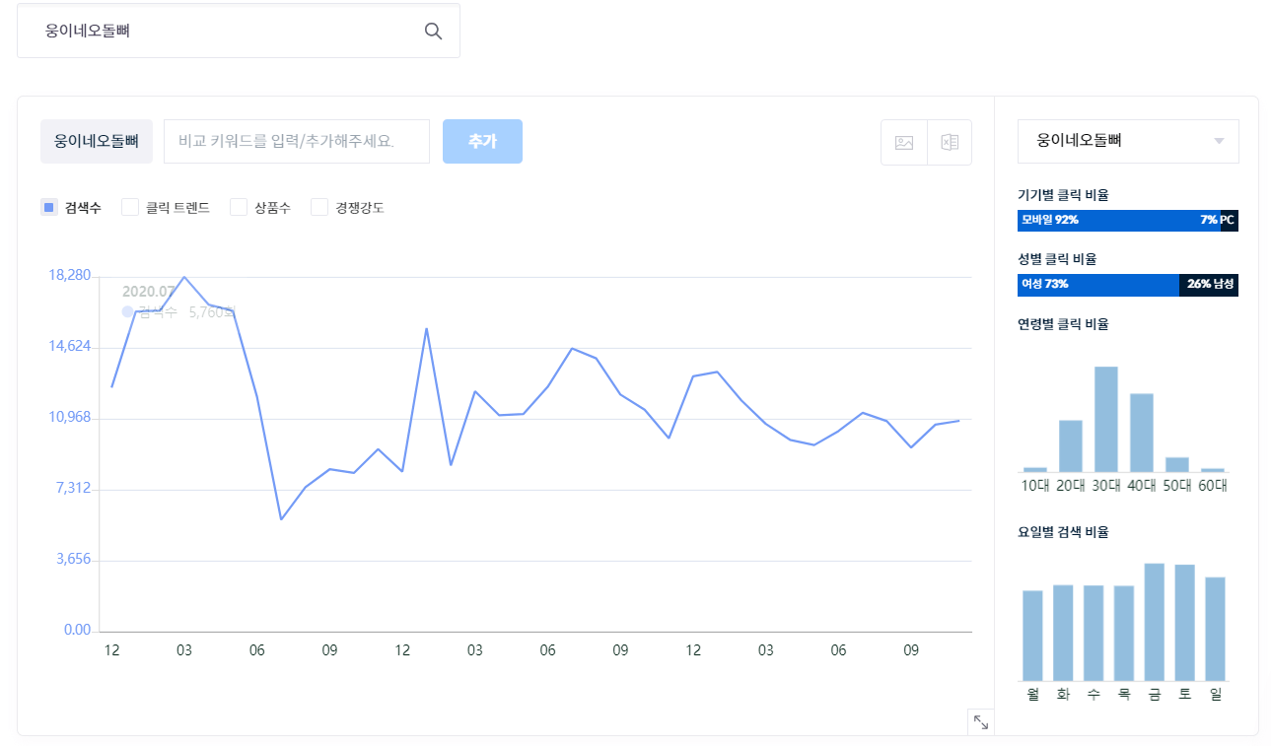Viewport: 1271px width, 746px height.
Task: Click the 화 weekday label
Action: point(1063,695)
